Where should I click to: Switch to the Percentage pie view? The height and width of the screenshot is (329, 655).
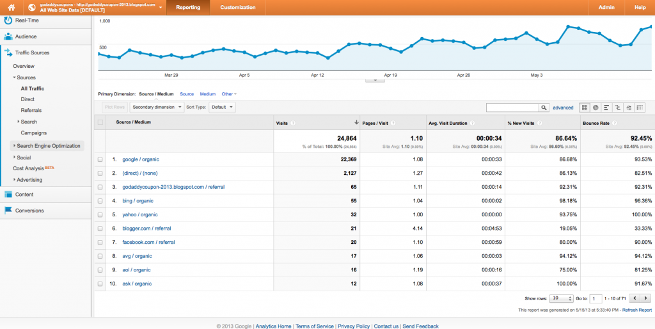[596, 108]
